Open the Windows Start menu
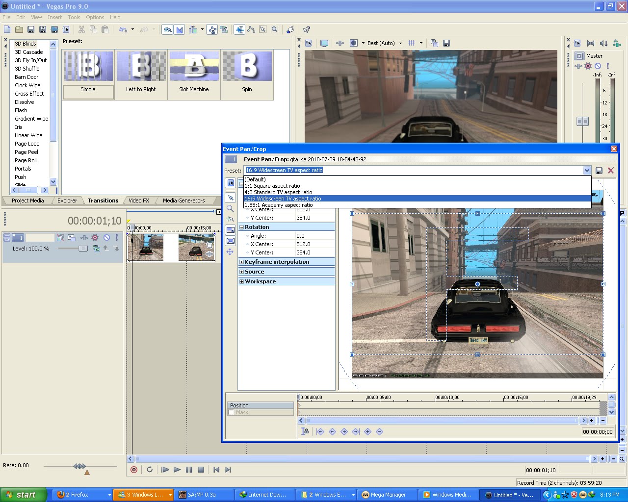This screenshot has width=628, height=502. pos(24,495)
